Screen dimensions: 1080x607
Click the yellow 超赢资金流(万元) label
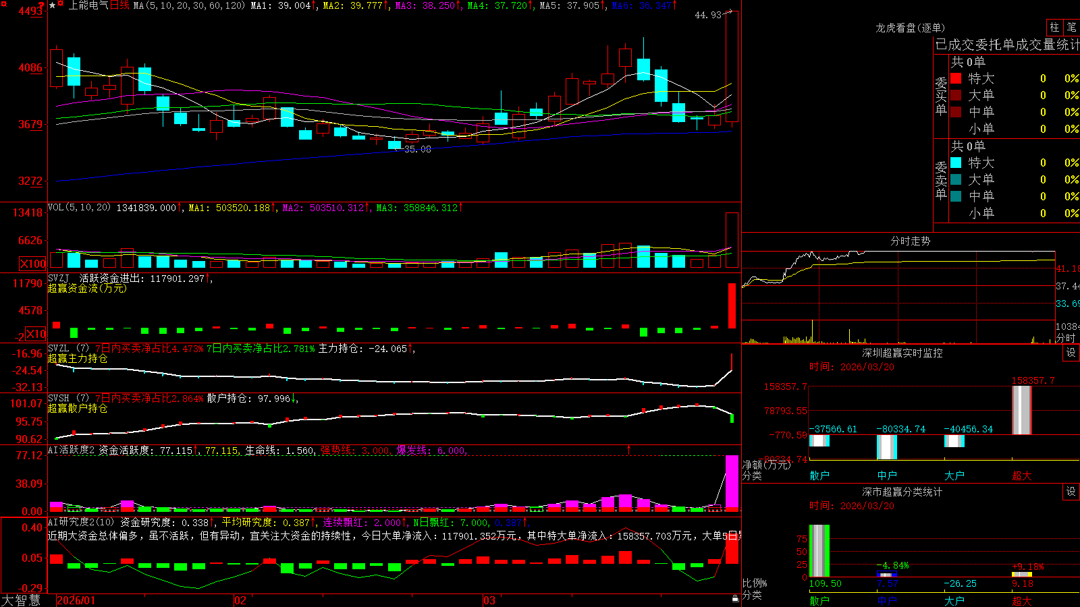click(x=87, y=288)
